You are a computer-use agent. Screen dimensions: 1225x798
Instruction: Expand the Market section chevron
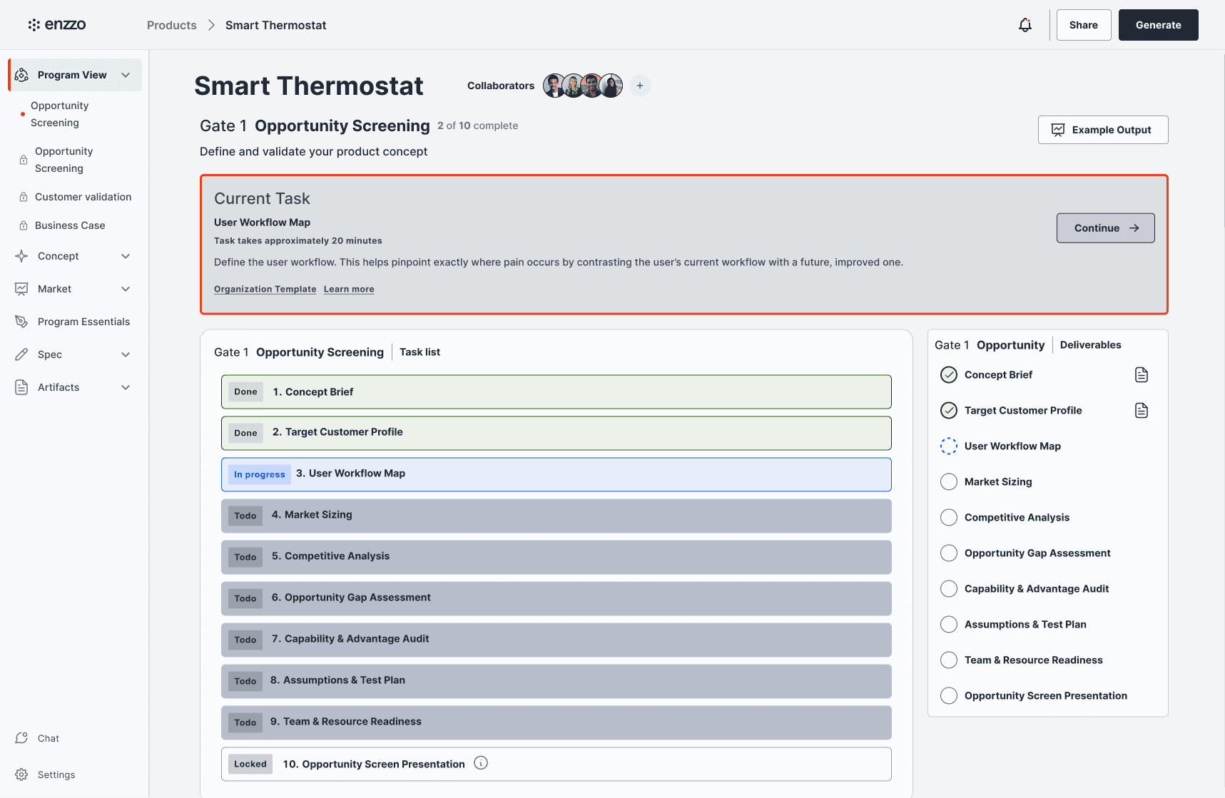pos(126,289)
